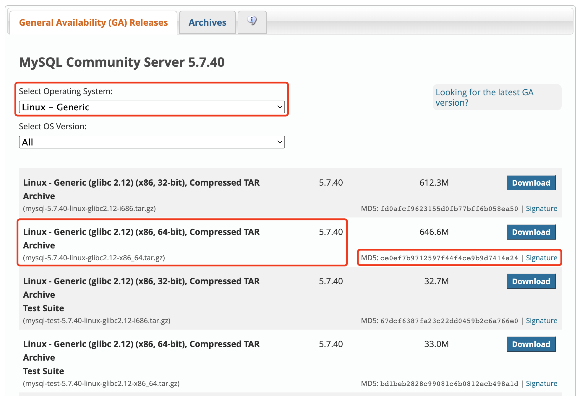
Task: Click the chevron arrow on Linux - Generic selector
Action: click(279, 107)
